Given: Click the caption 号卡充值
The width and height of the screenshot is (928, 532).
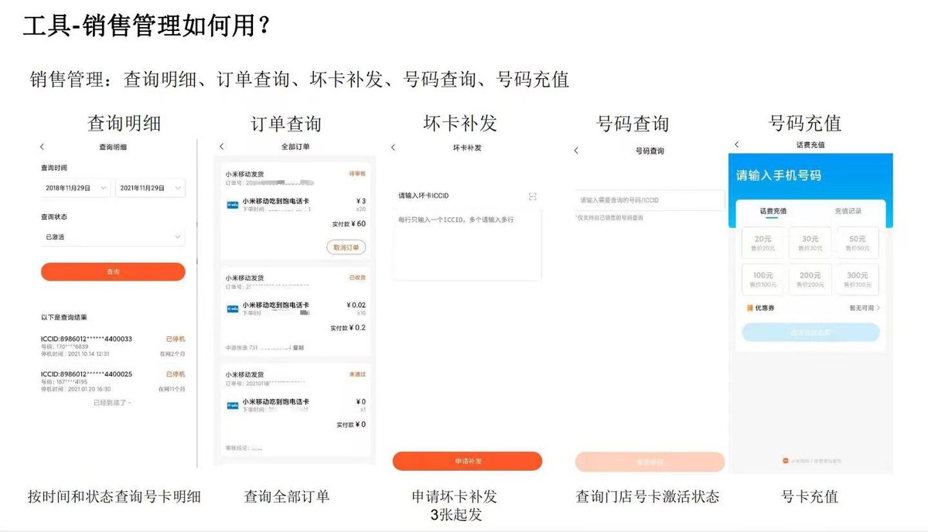Looking at the screenshot, I should 810,496.
